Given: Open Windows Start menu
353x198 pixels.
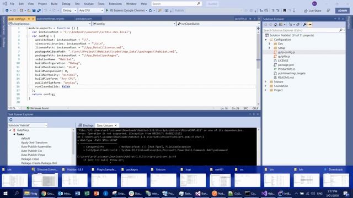Looking at the screenshot, I should tap(5, 193).
